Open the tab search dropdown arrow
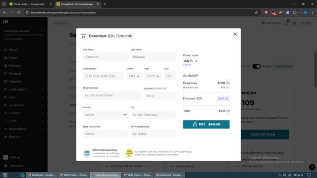The height and width of the screenshot is (178, 317). pyautogui.click(x=4, y=4)
